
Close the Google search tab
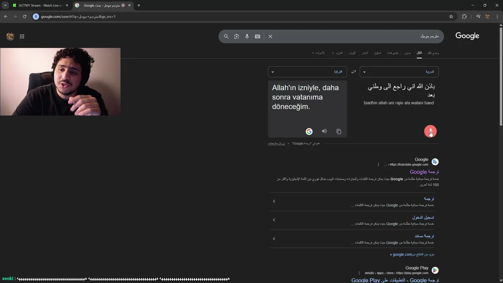[x=130, y=6]
